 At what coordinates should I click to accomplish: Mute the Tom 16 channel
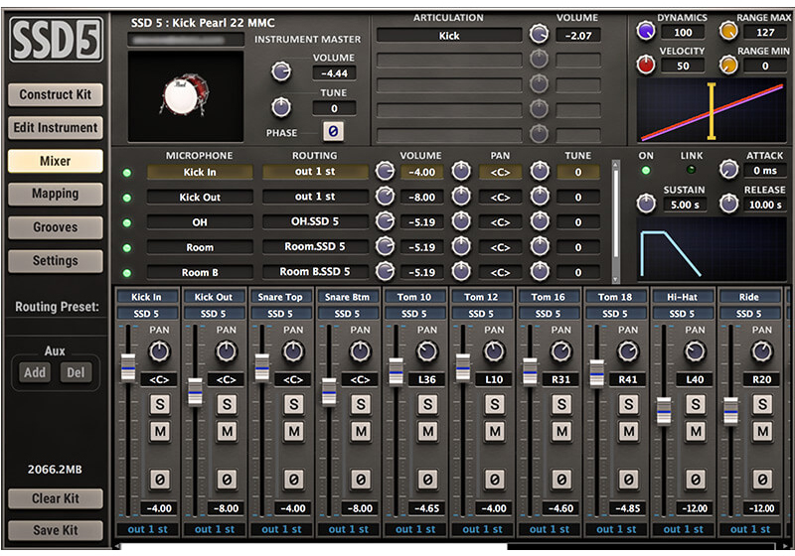point(561,432)
